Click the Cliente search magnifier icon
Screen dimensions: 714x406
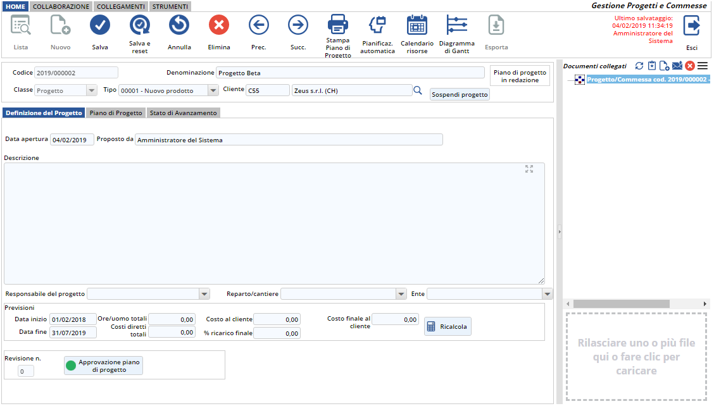click(418, 90)
